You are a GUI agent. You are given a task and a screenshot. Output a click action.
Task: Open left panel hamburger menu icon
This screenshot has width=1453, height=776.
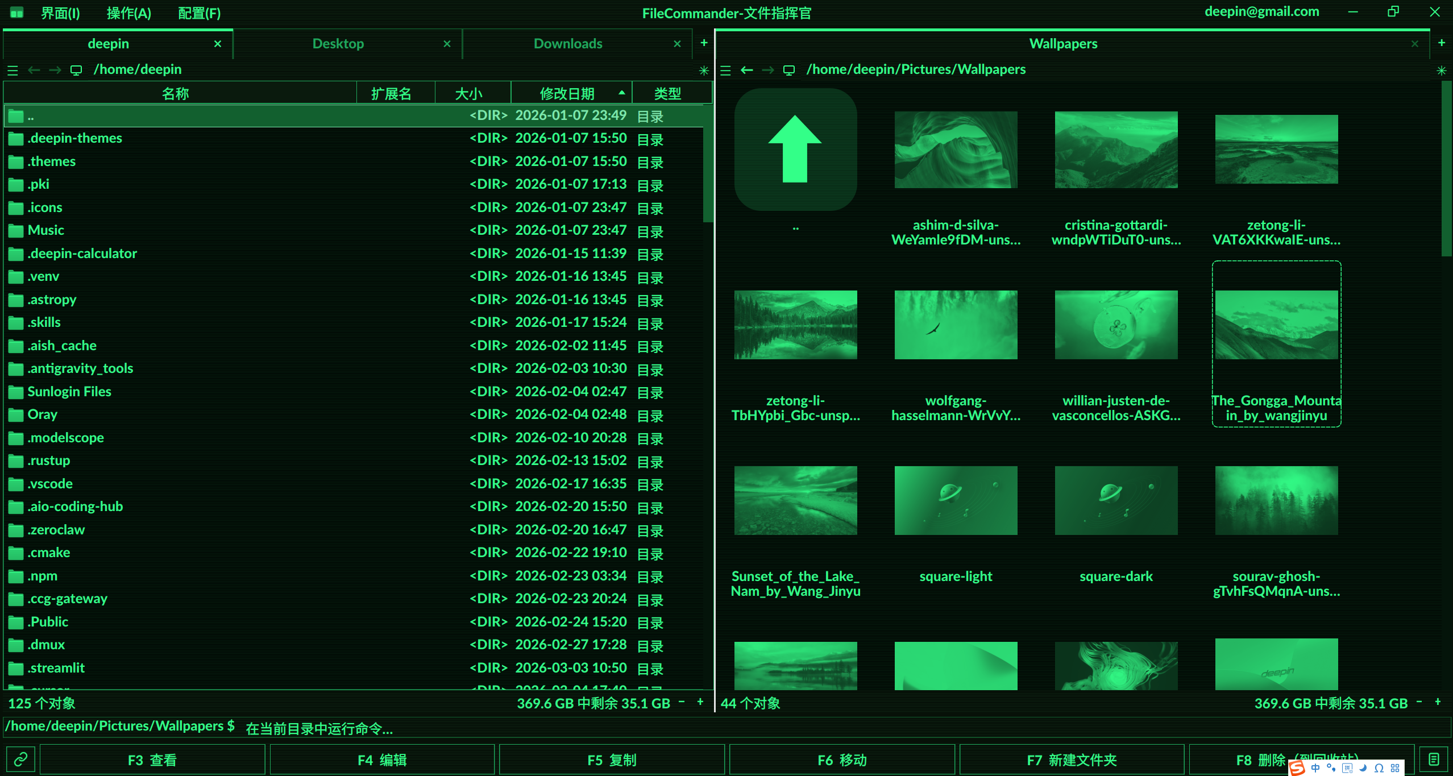coord(13,70)
